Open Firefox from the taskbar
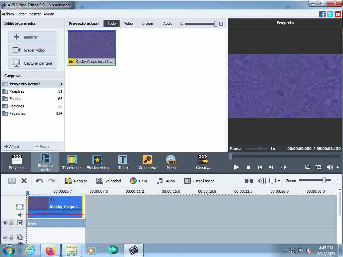The image size is (343, 257). click(50, 250)
